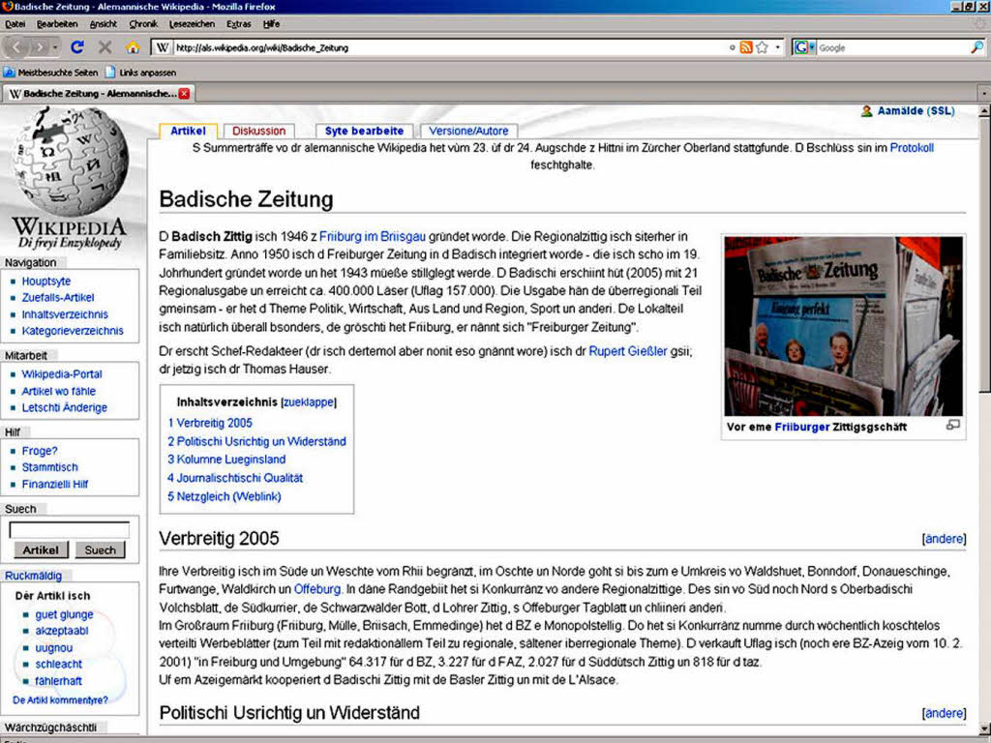Jump to 2 Politischi Usrichtig section

tap(256, 441)
